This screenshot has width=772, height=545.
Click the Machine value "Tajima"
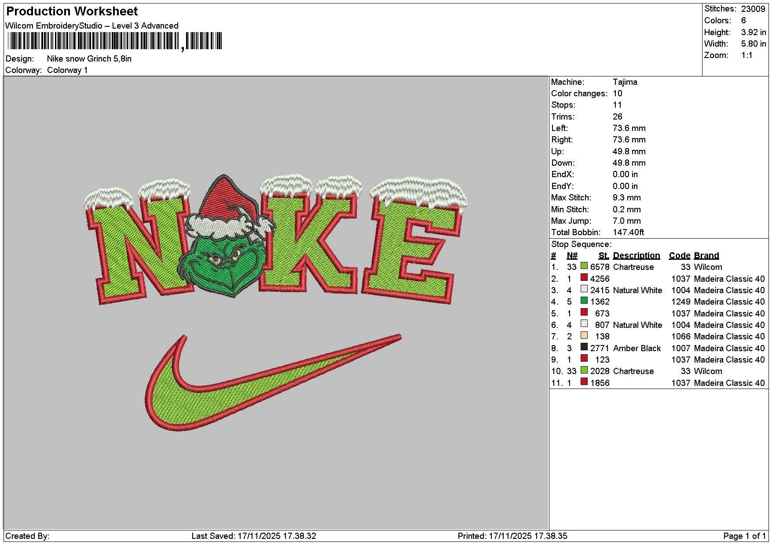coord(625,82)
